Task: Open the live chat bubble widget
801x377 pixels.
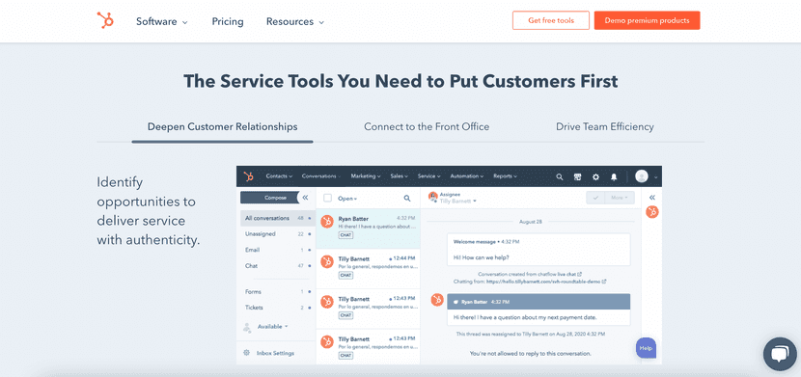Action: (780, 354)
